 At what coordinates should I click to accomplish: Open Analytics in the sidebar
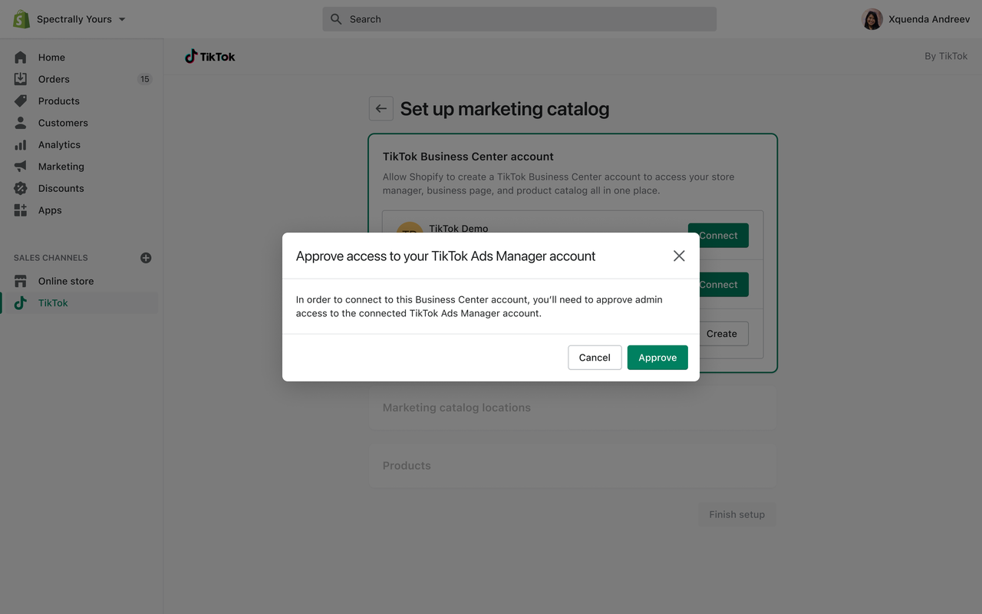pos(59,145)
